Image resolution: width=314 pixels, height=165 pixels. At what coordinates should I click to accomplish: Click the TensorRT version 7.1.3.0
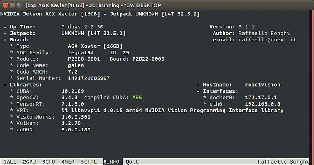[73, 104]
